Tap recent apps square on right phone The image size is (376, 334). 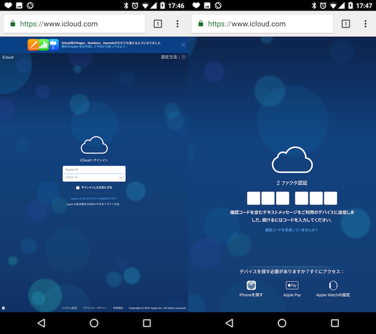(x=335, y=323)
